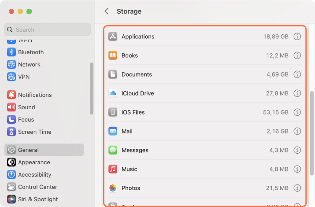Show info for iOS Files storage
This screenshot has width=315, height=207.
click(297, 112)
